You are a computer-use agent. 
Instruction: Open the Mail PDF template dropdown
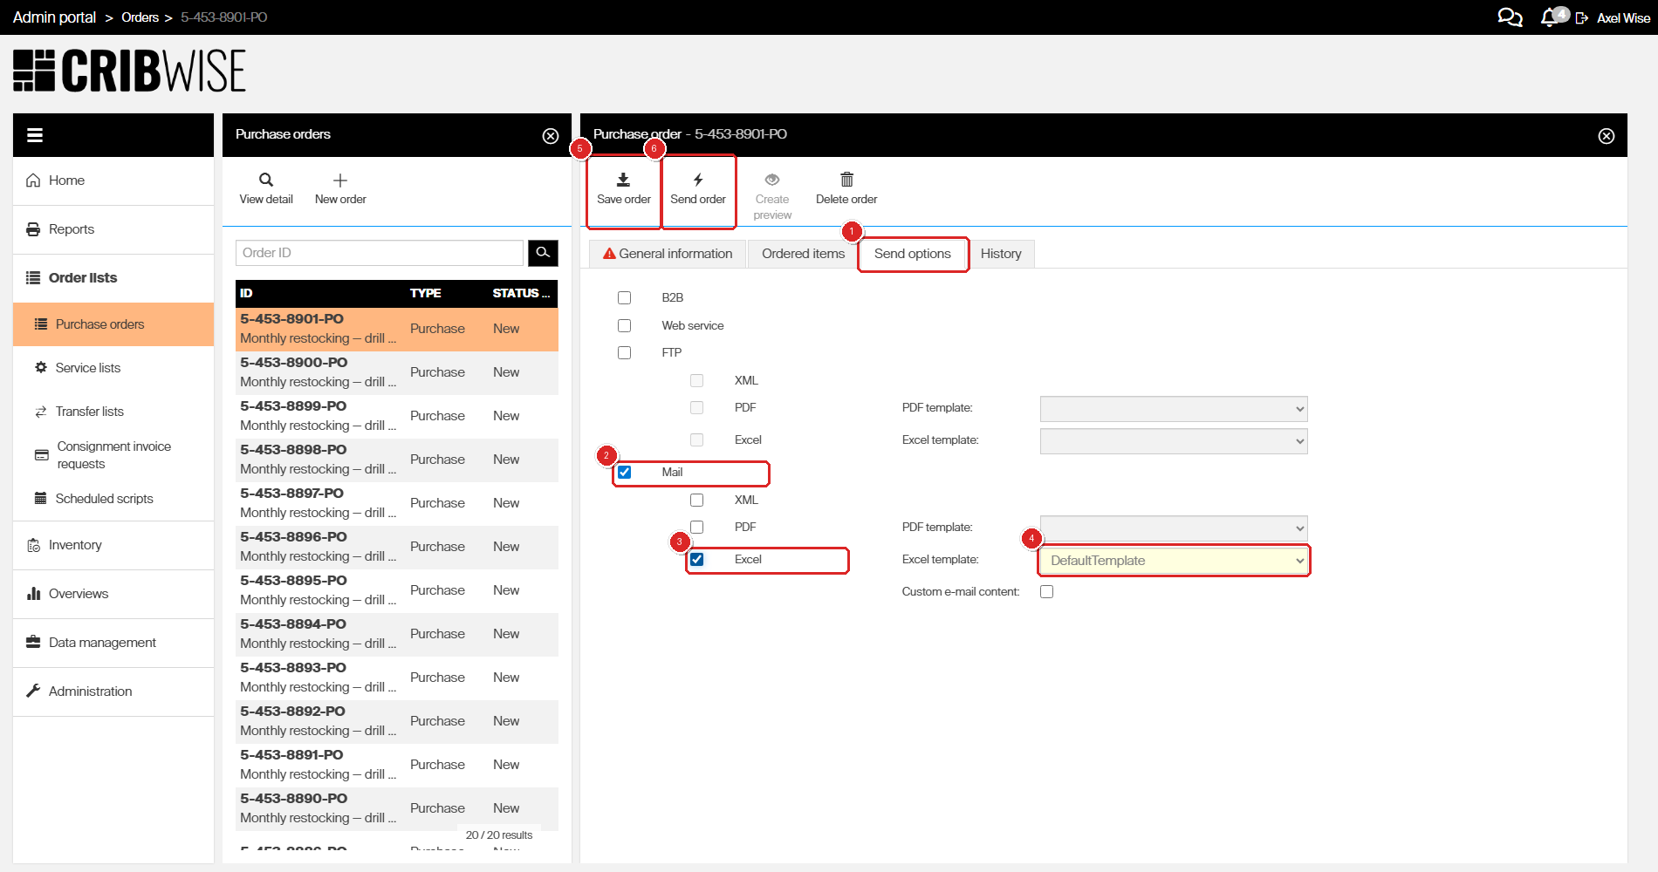tap(1173, 528)
